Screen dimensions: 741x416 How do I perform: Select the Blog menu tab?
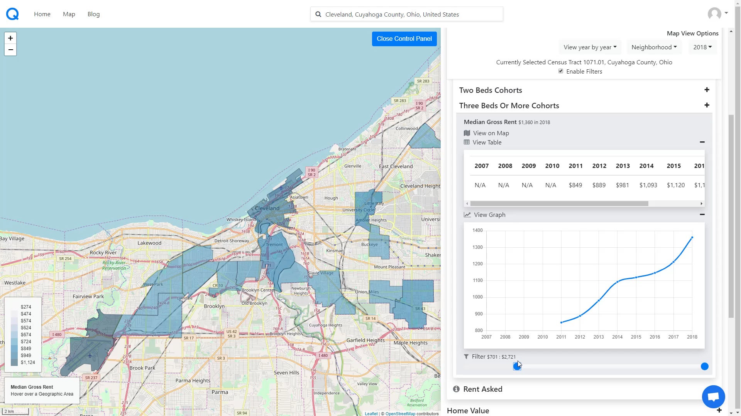(94, 14)
